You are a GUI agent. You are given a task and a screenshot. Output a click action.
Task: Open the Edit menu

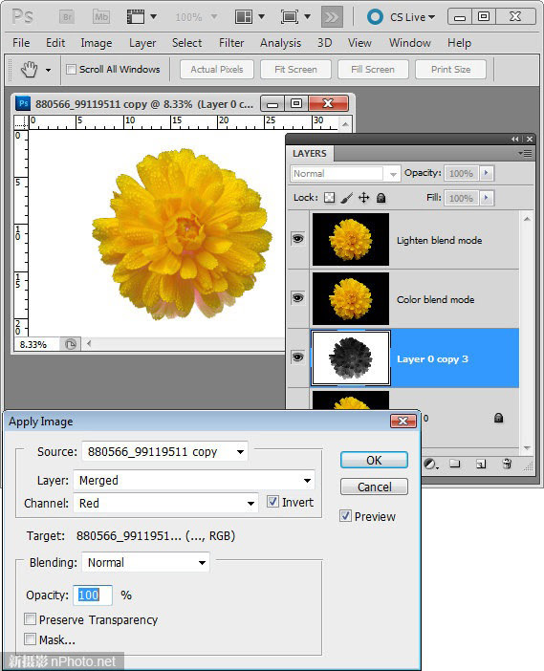click(x=55, y=43)
